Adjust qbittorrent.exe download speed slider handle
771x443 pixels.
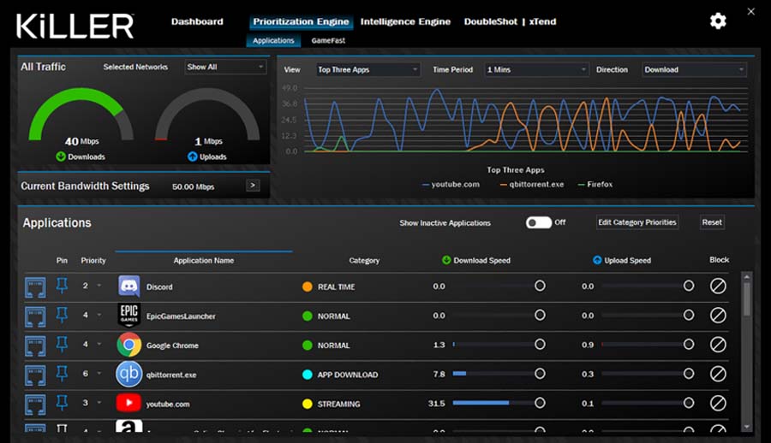[540, 374]
